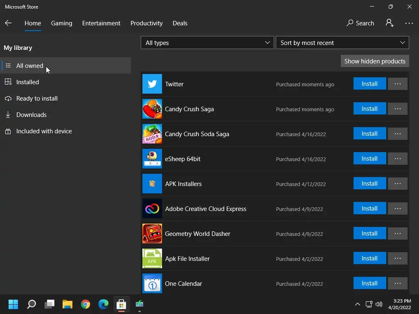Open taskbar Search
The width and height of the screenshot is (419, 314).
(x=31, y=304)
